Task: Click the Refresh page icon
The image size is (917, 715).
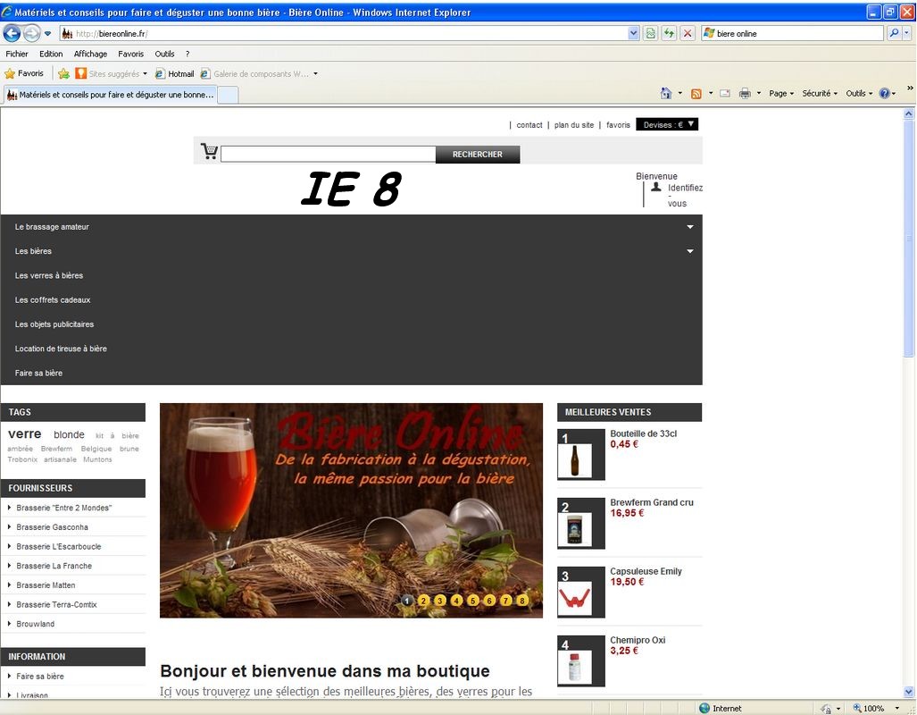Action: pos(669,33)
